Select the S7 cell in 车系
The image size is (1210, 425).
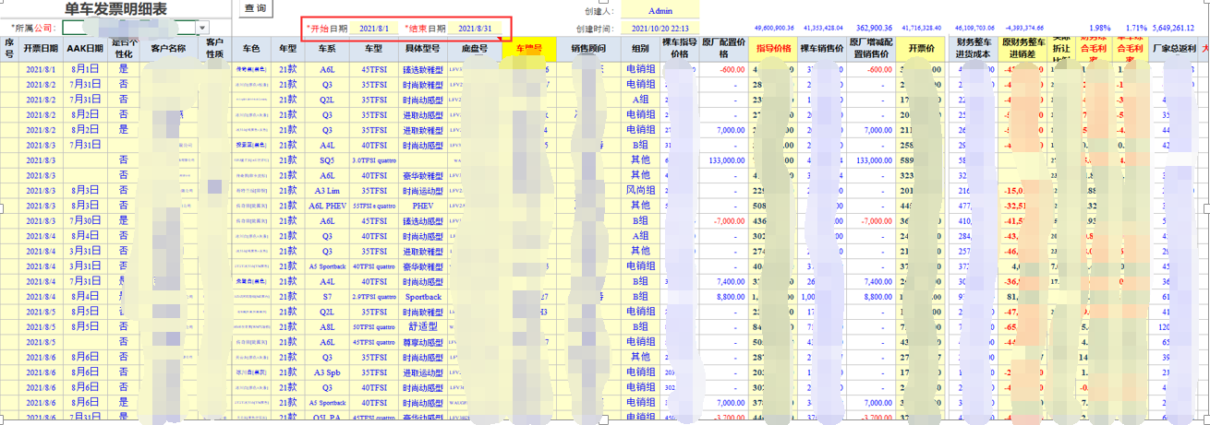[x=327, y=297]
